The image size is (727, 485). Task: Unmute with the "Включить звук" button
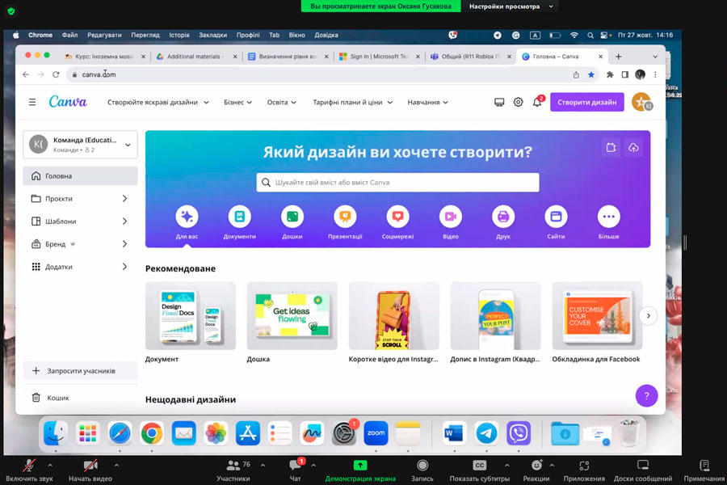pos(29,470)
